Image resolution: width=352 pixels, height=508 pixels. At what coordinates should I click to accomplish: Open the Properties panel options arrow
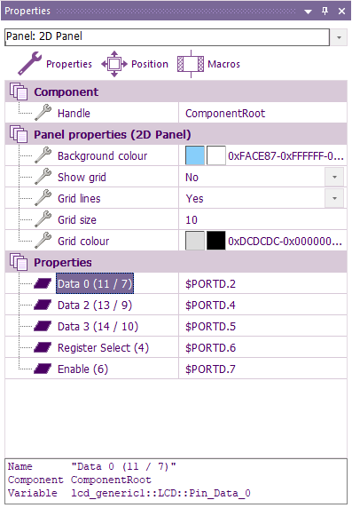308,12
